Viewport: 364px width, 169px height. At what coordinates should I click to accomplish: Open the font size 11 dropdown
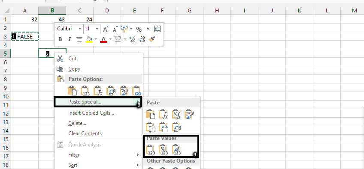tap(97, 29)
